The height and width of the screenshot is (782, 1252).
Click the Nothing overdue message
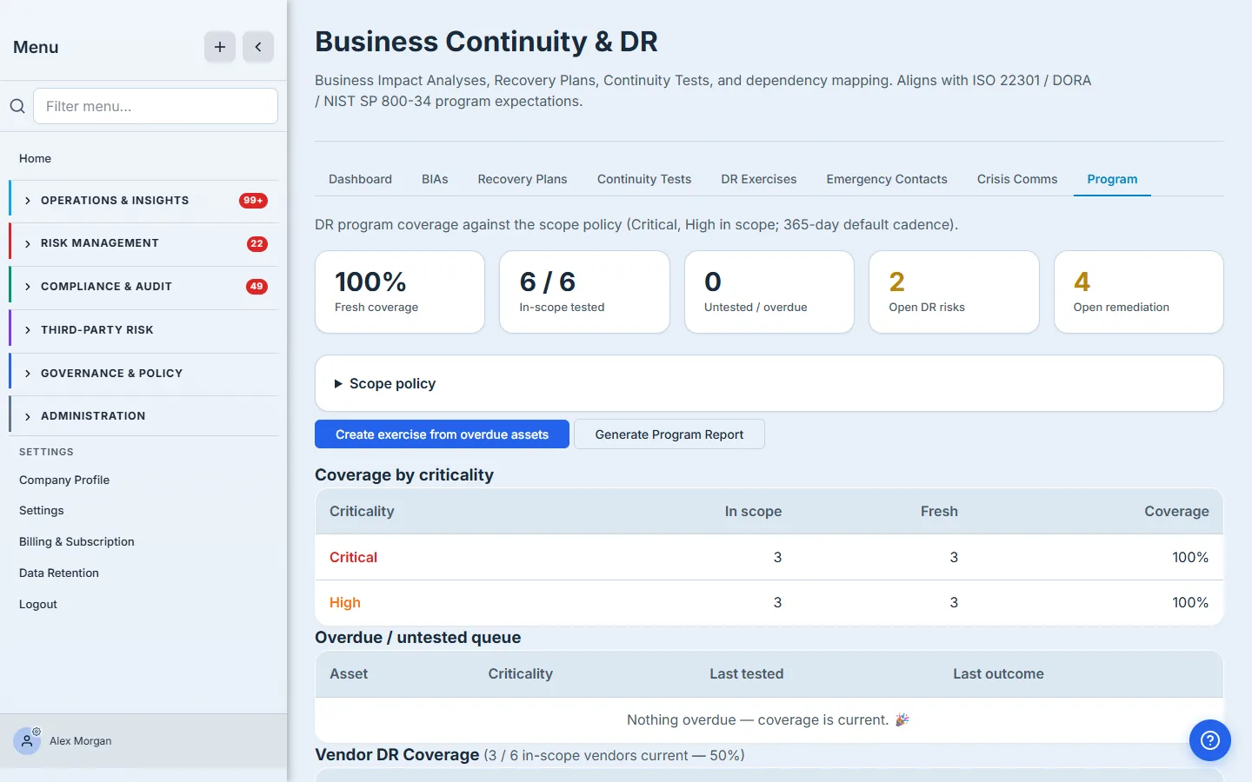769,719
